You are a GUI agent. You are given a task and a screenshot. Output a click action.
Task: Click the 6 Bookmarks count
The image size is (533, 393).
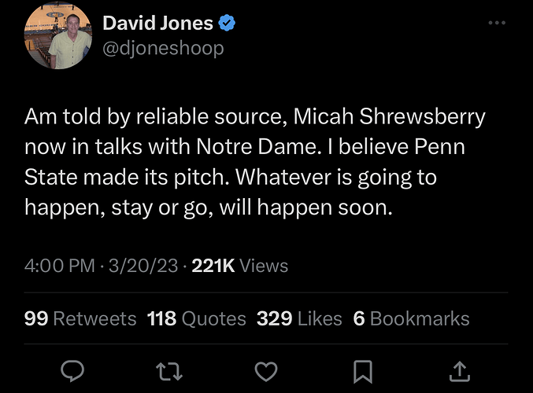(x=411, y=318)
